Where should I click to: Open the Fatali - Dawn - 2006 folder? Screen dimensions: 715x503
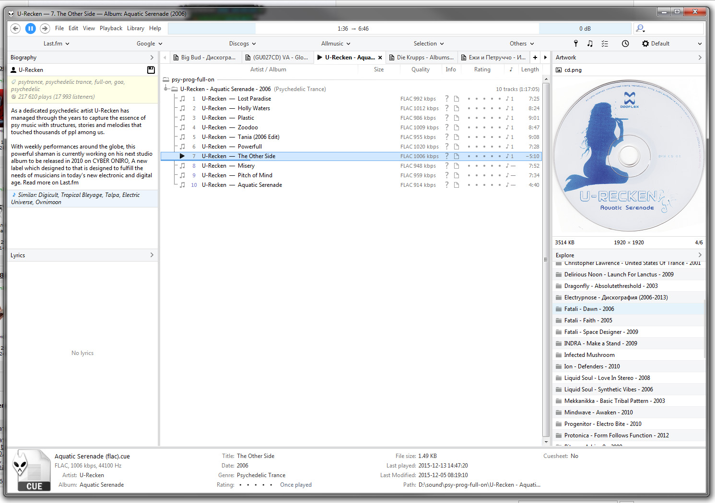(x=629, y=309)
